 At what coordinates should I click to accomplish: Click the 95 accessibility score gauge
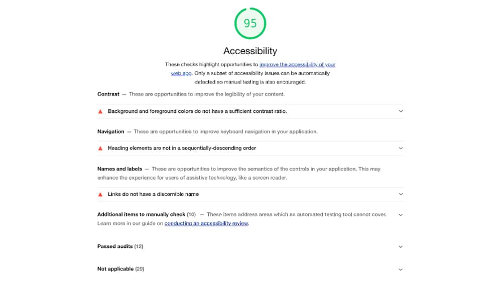click(250, 24)
